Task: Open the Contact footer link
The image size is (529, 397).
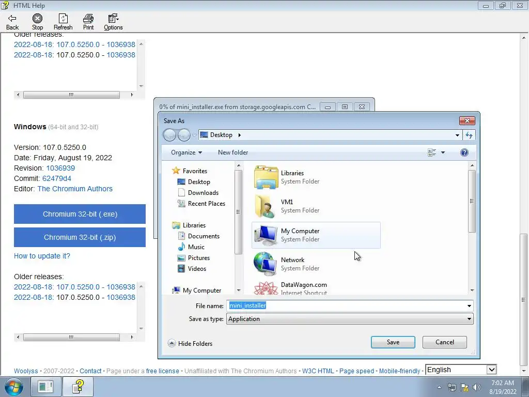Action: [x=90, y=371]
